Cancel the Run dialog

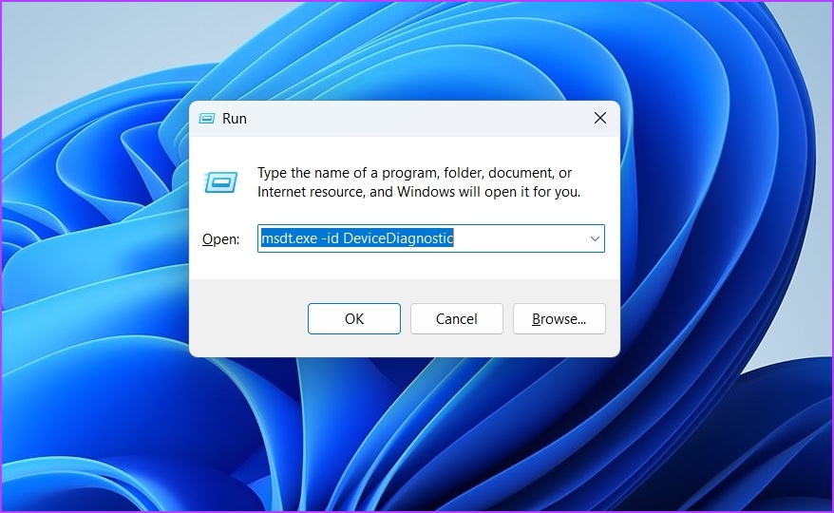456,319
